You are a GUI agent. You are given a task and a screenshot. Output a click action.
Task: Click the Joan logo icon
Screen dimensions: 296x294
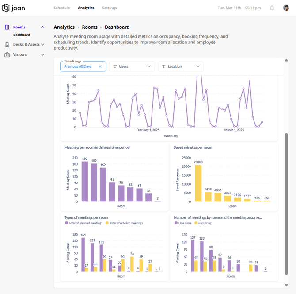(x=6, y=8)
